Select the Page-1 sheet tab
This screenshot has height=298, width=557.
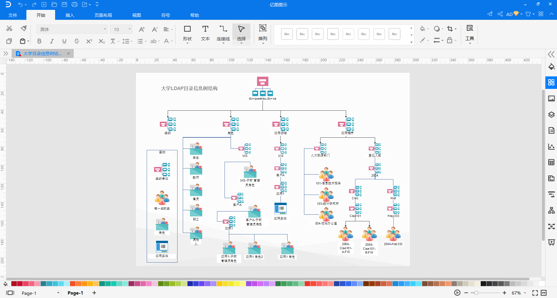click(x=75, y=293)
